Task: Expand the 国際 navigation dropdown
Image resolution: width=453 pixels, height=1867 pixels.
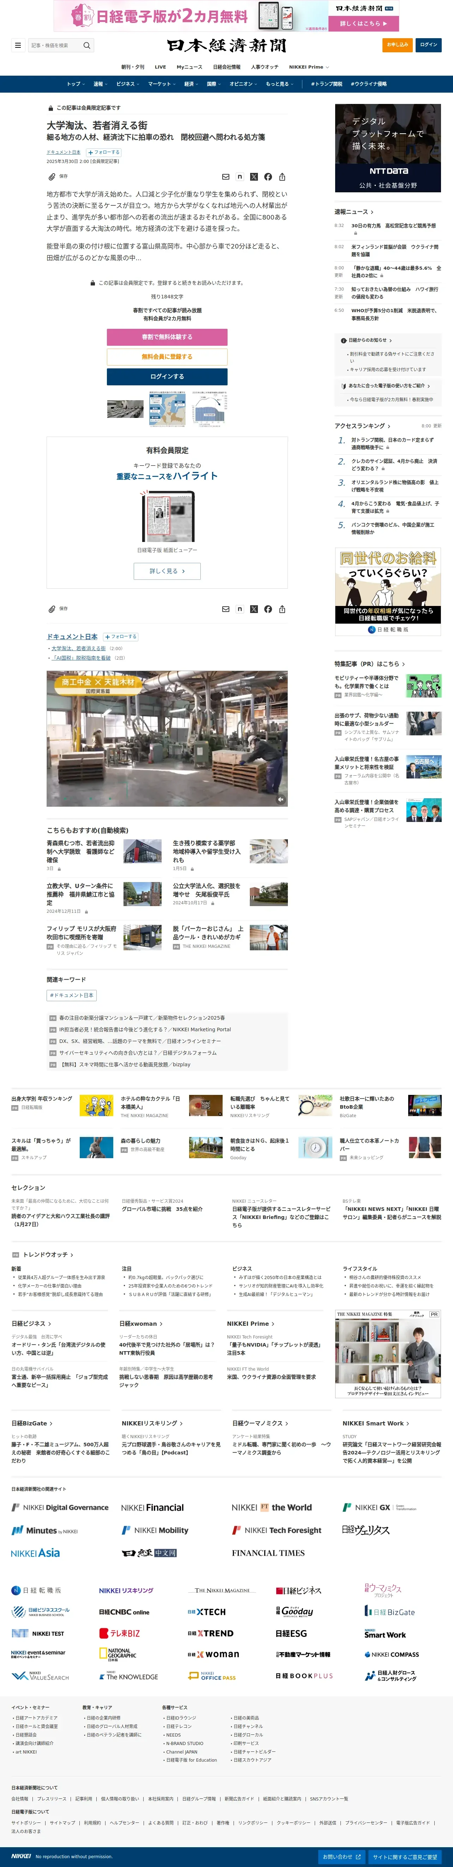Action: point(214,84)
